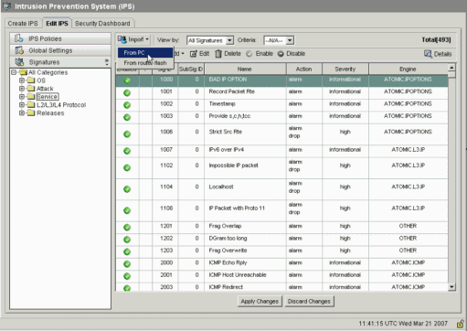Open the signature Details view
467x331 pixels.
pyautogui.click(x=438, y=54)
